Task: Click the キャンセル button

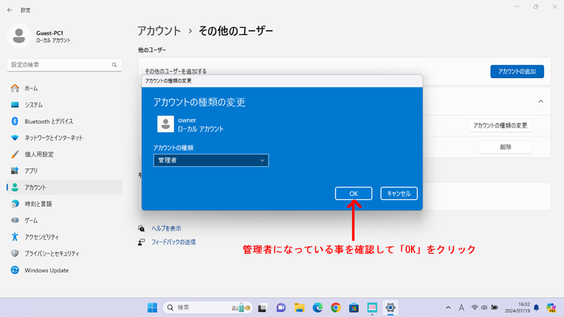Action: pos(399,193)
